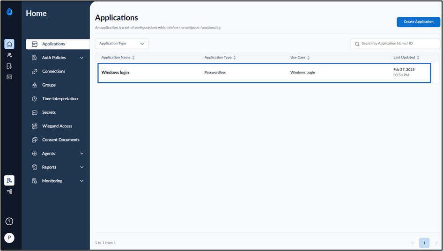Open Connections in the sidebar
Image resolution: width=443 pixels, height=251 pixels.
coord(54,71)
